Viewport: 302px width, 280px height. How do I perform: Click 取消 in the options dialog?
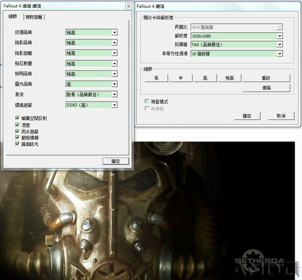click(281, 116)
